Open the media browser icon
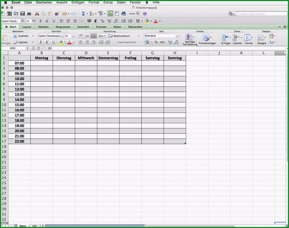Viewport: 289px width, 228px height. tap(124, 14)
